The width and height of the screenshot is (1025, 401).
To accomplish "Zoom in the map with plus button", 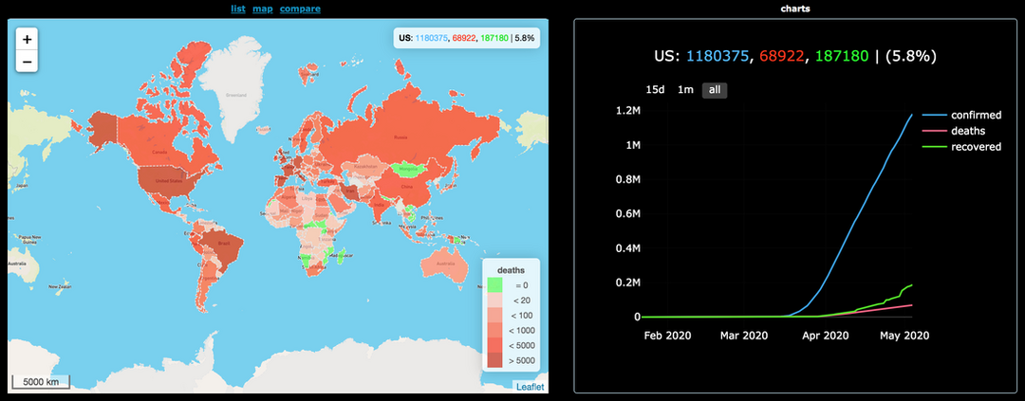I will pyautogui.click(x=27, y=40).
